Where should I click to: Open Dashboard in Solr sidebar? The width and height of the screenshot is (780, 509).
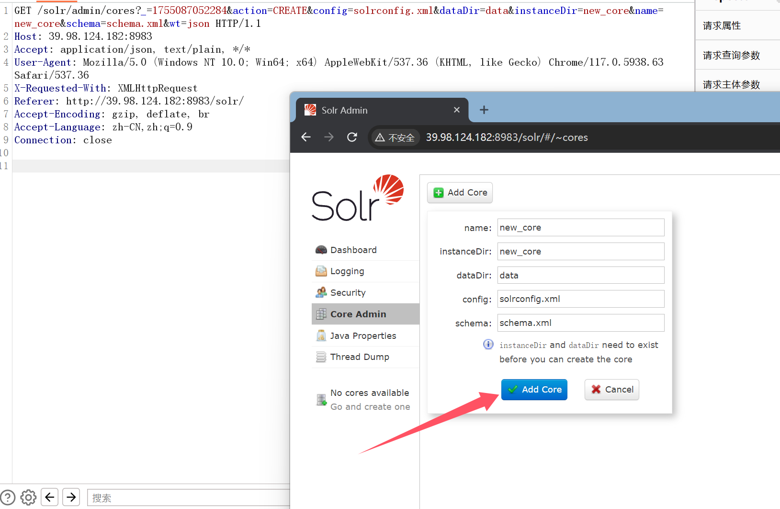click(x=365, y=250)
